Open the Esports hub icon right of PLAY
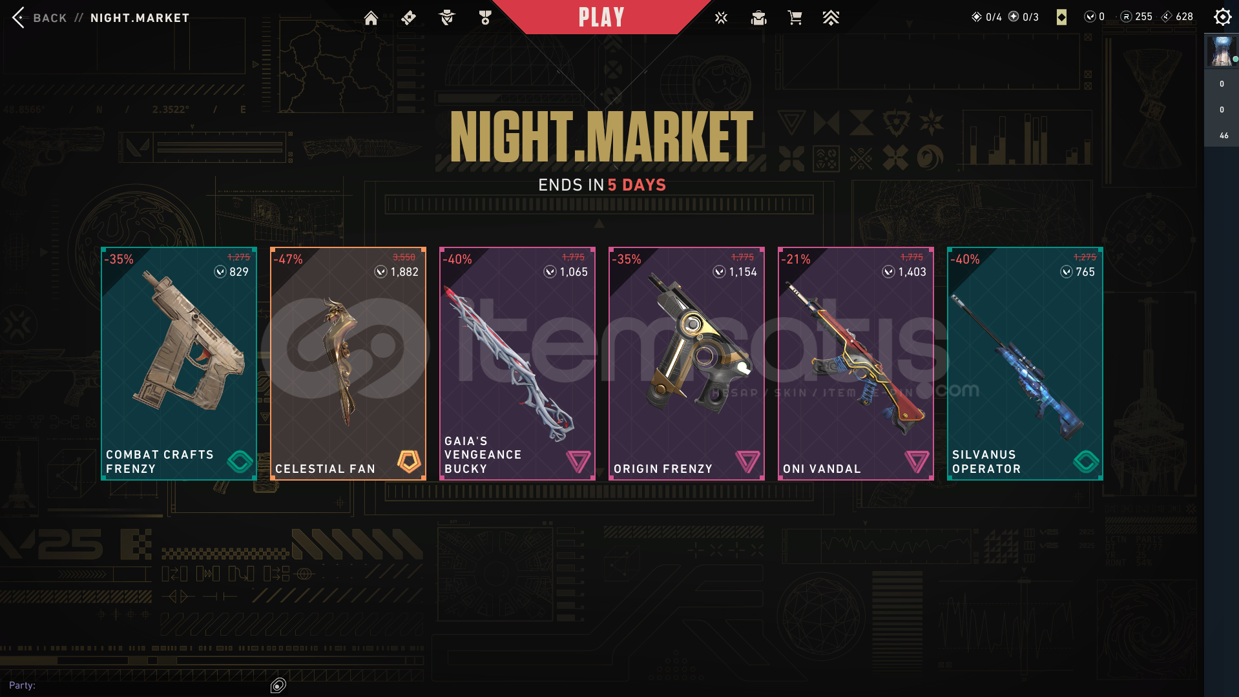This screenshot has width=1239, height=697. tap(722, 18)
